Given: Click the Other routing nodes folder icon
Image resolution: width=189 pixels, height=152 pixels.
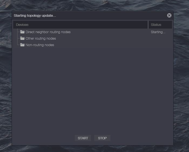Looking at the screenshot, I should point(22,39).
